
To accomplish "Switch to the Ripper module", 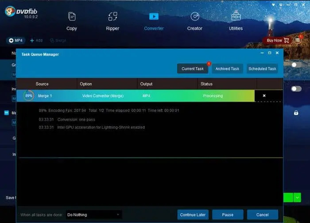I will 112,21.
